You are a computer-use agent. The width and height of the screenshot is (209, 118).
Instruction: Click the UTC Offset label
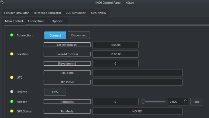67,82
